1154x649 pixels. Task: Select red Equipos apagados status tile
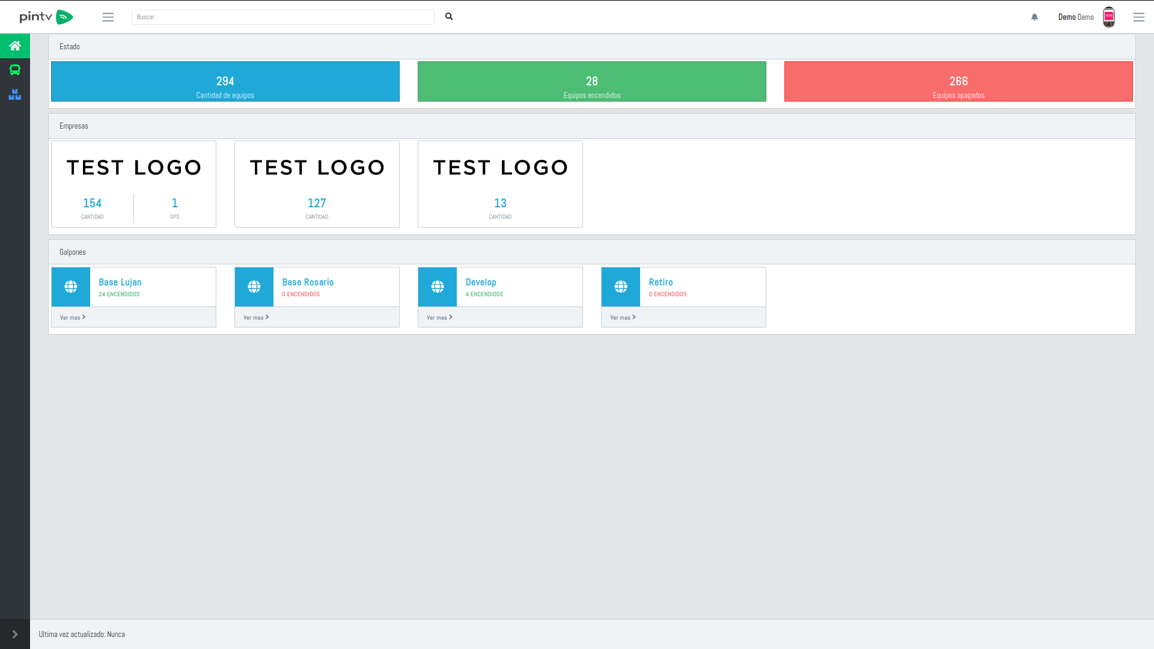(x=958, y=82)
